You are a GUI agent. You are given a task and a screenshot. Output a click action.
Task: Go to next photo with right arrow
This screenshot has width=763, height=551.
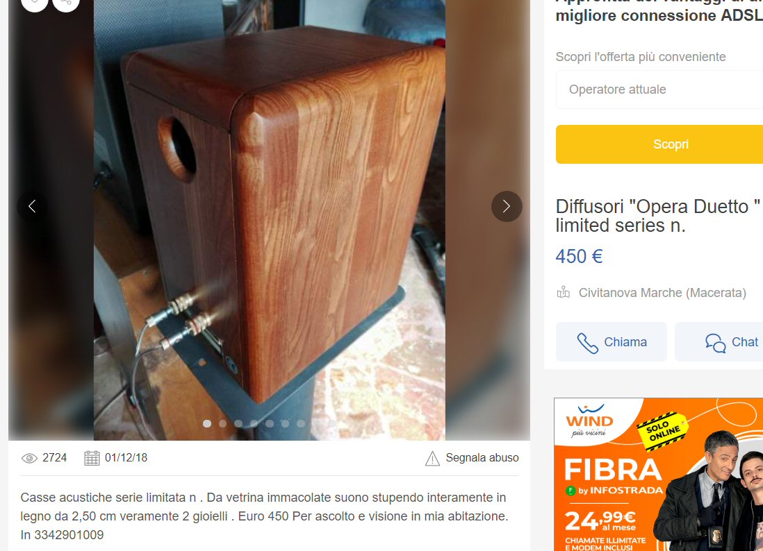pos(507,207)
